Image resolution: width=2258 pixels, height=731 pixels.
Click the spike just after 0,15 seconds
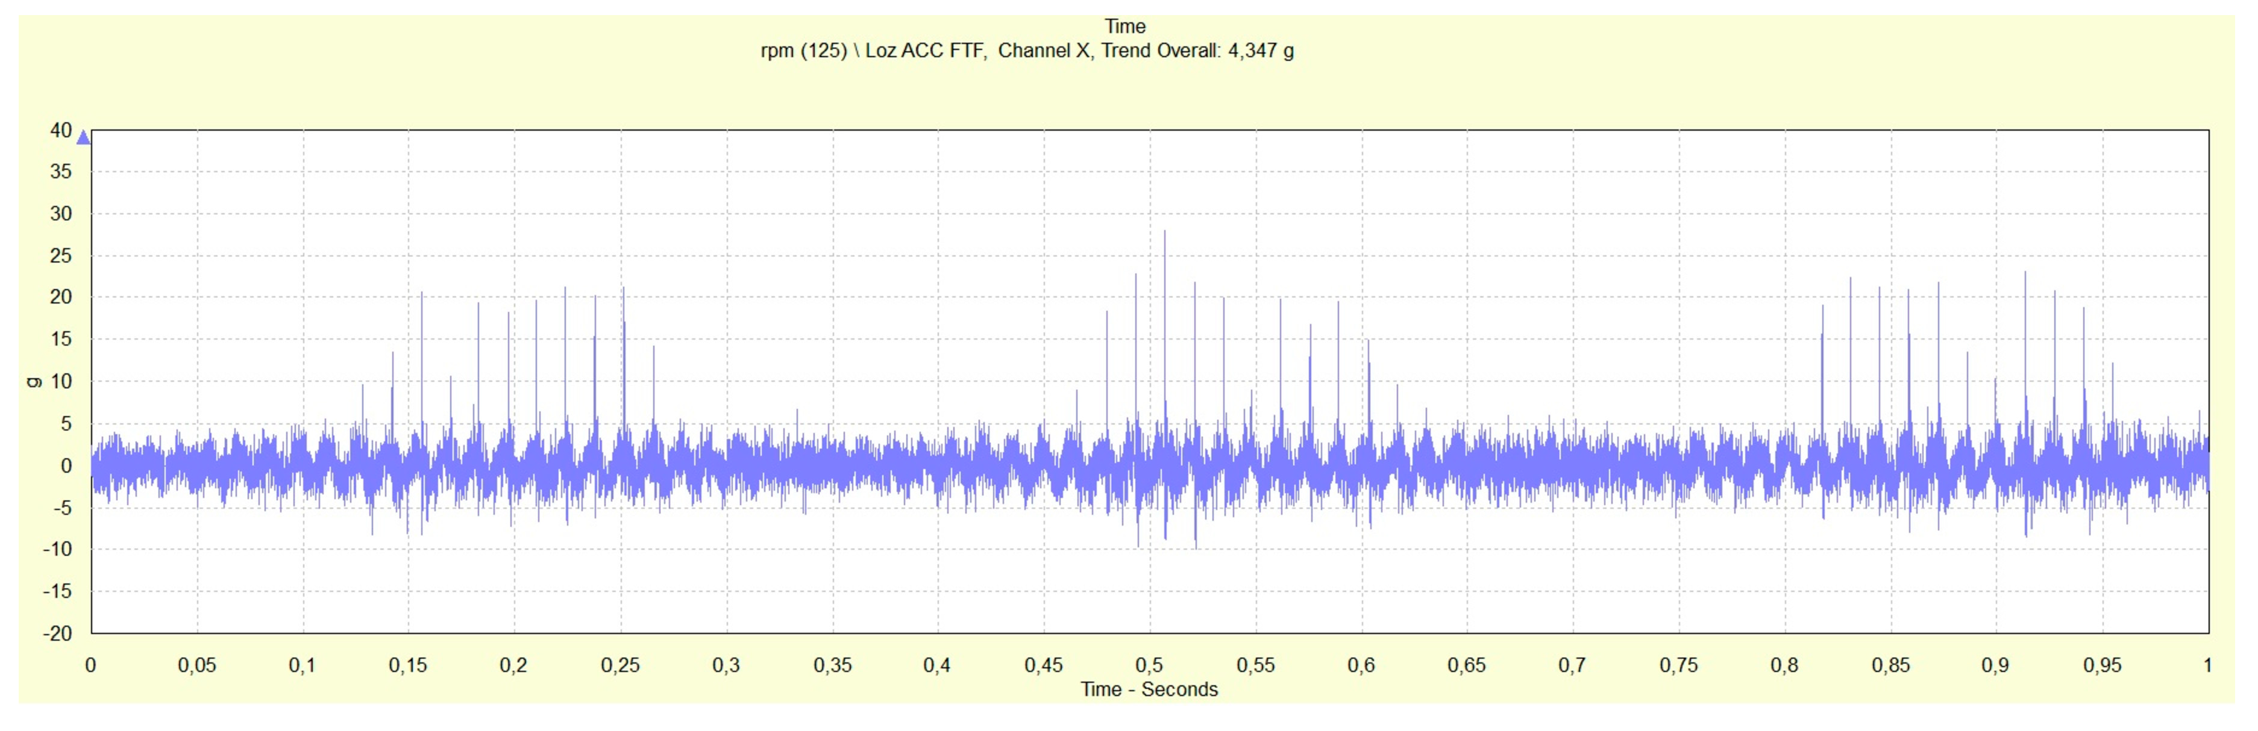422,350
